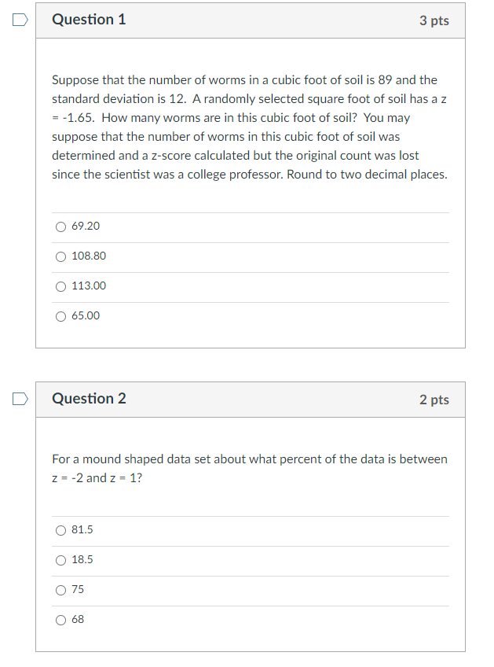Image resolution: width=494 pixels, height=667 pixels.
Task: Click the Question 1 header title
Action: 89,20
